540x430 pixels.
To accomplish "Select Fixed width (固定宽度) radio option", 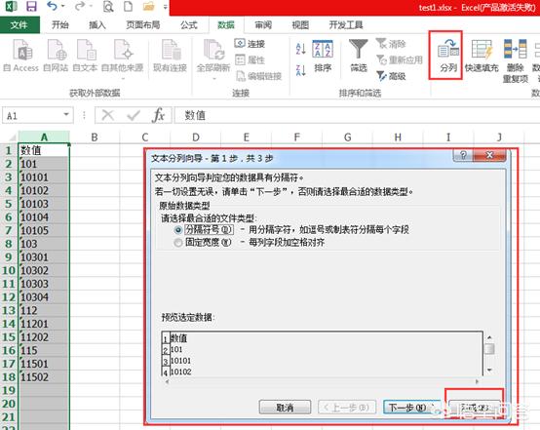I will click(x=178, y=243).
